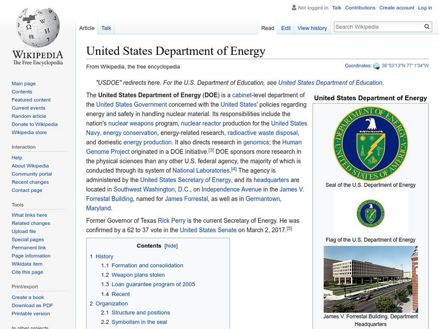Open the Help link under Interaction
439x329 pixels.
(17, 158)
